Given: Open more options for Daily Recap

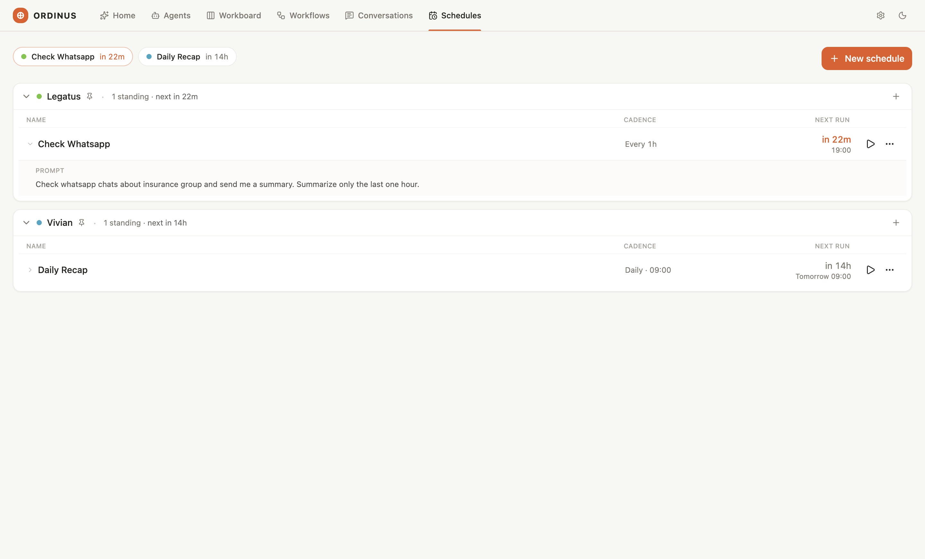Looking at the screenshot, I should pos(889,270).
